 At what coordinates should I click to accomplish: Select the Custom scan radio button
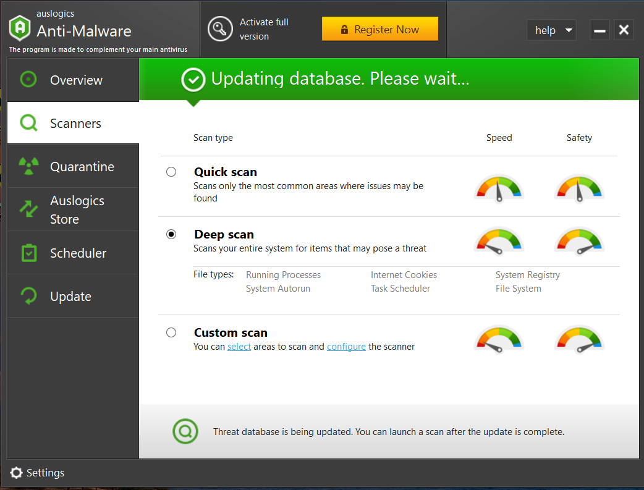point(171,332)
